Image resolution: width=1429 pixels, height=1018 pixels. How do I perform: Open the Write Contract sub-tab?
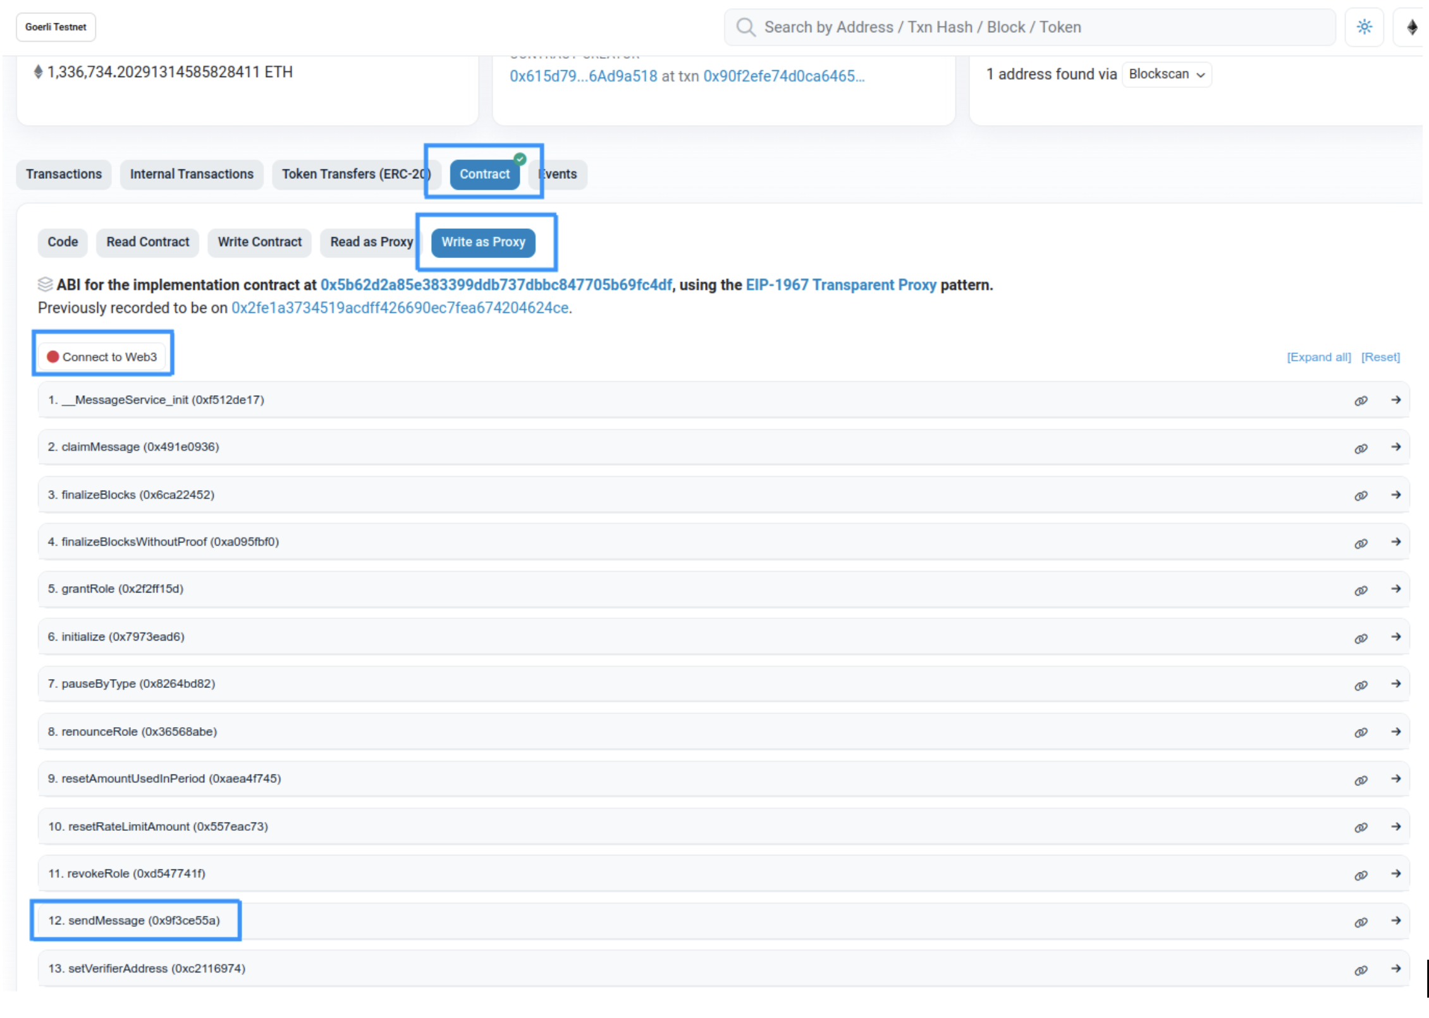click(260, 242)
